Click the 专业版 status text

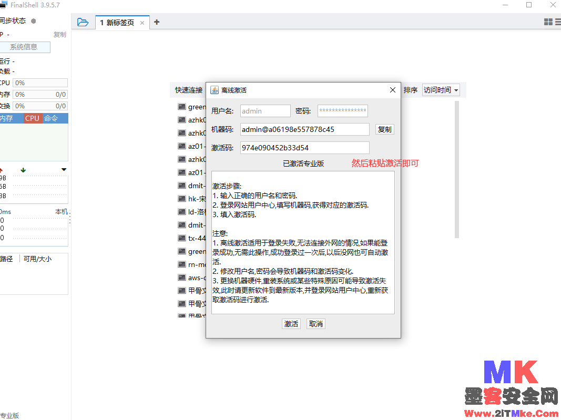pyautogui.click(x=9, y=415)
